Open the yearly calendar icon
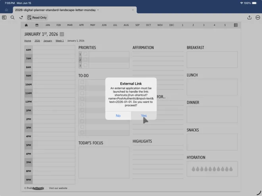 coord(37,25)
